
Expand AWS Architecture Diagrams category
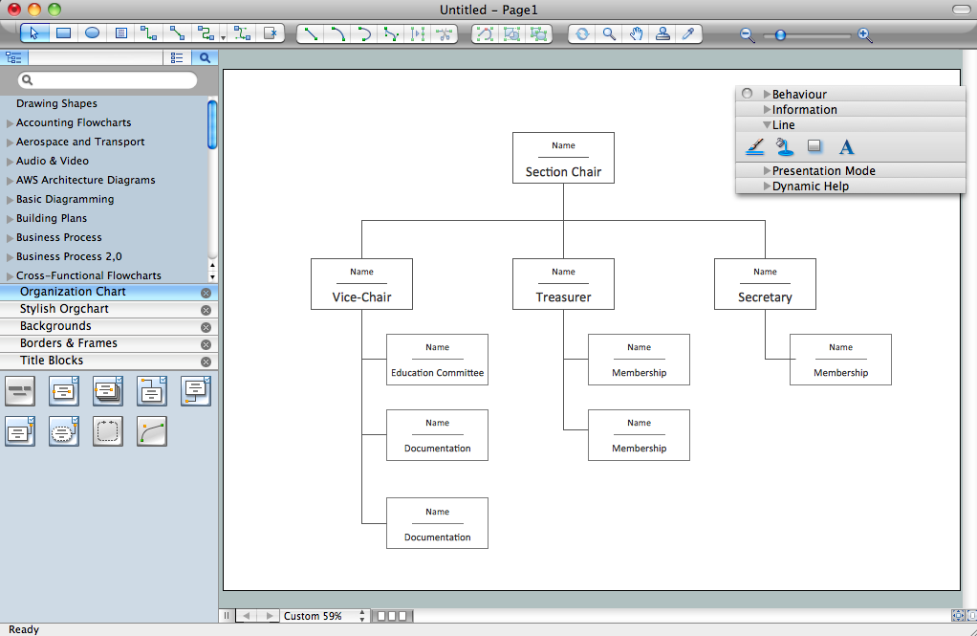(x=10, y=181)
